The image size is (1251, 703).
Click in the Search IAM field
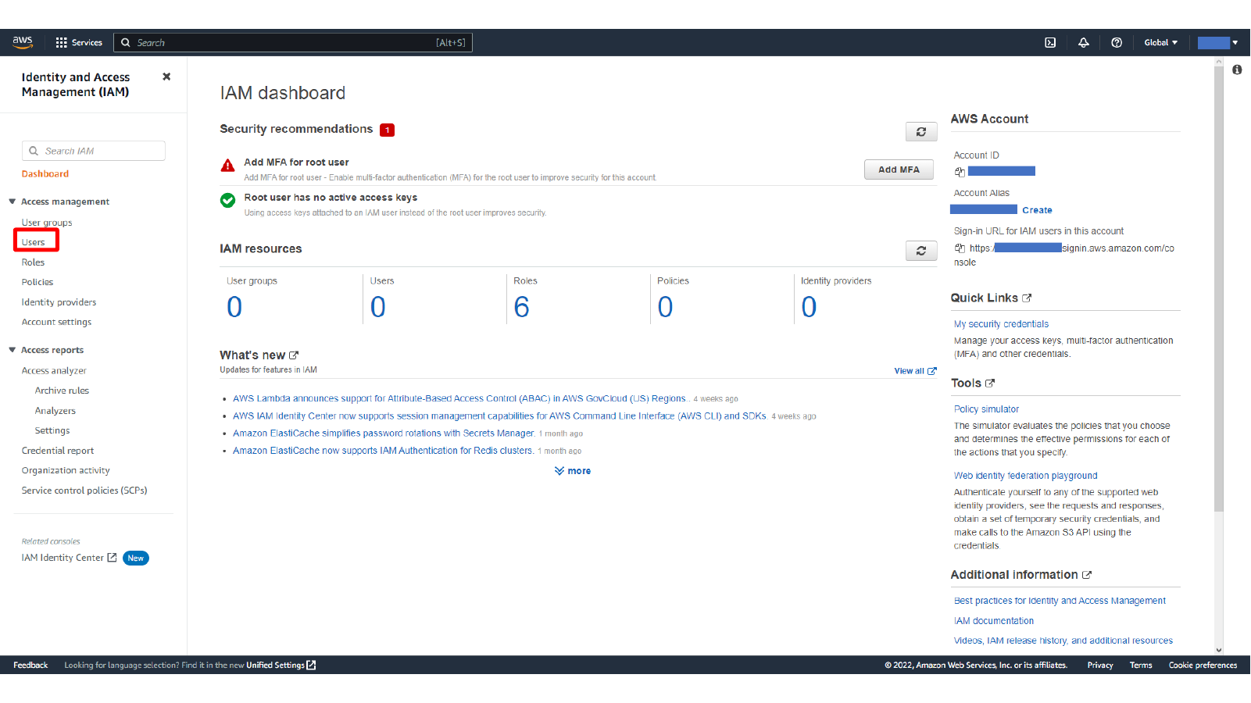click(94, 151)
